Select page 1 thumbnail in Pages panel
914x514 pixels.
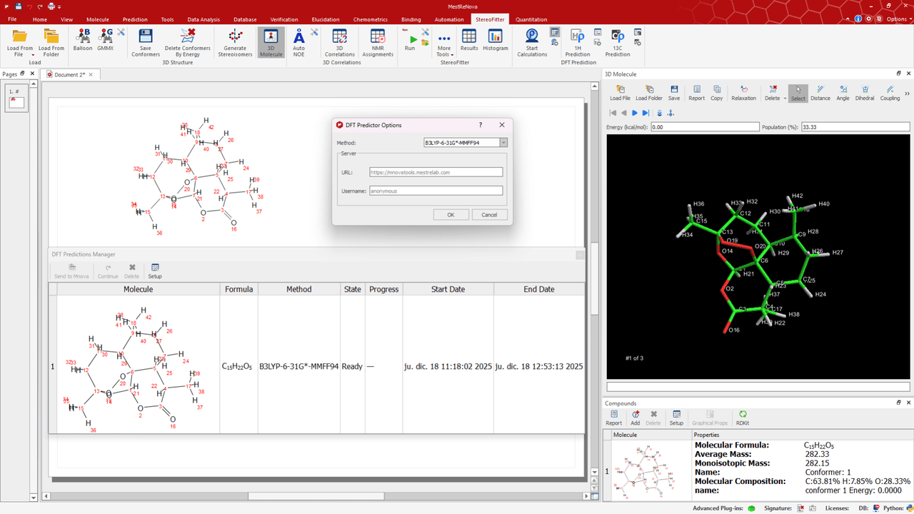16,97
